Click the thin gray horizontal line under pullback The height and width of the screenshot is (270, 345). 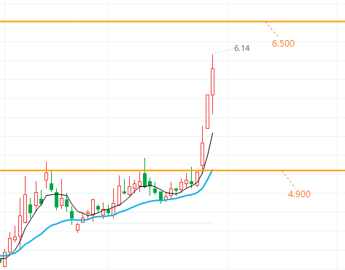148,223
